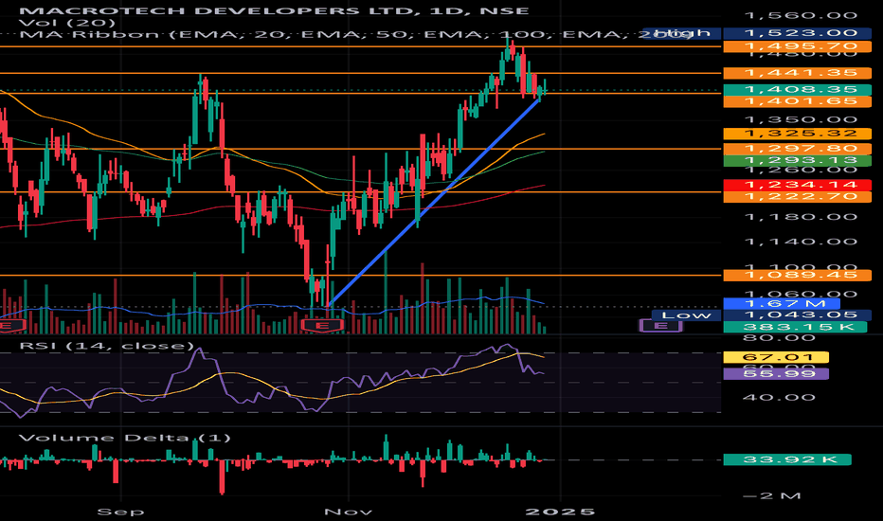Click the 1,140.00 price axis tick
This screenshot has height=521, width=883.
point(801,242)
